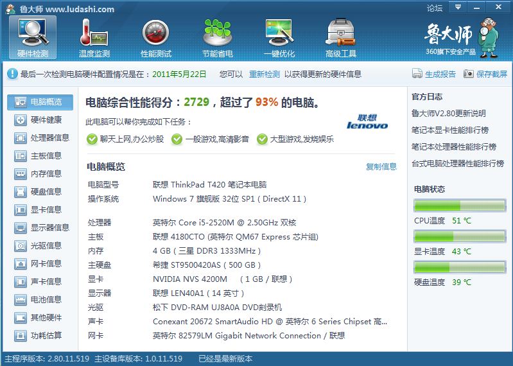Click the 生成报告 printer icon

tap(417, 74)
